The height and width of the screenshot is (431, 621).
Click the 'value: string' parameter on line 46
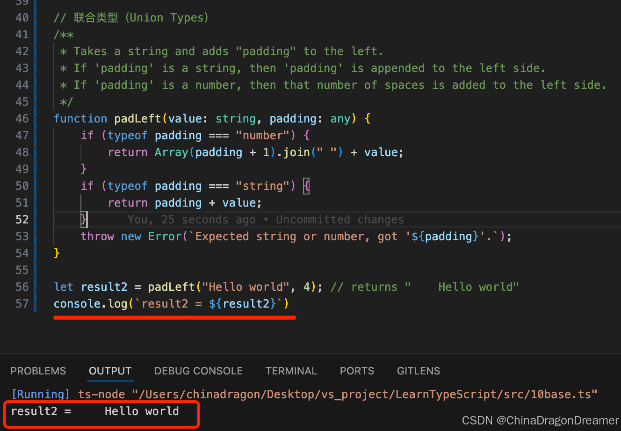212,119
